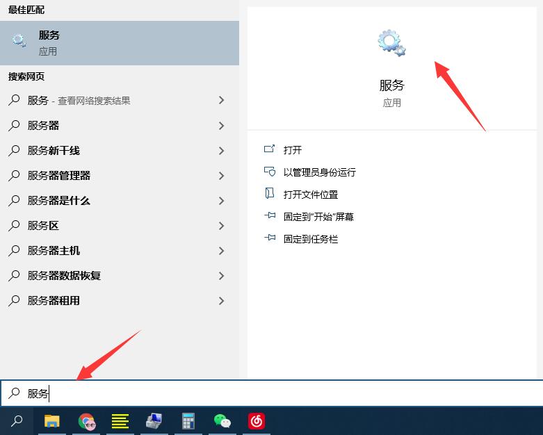Expand the chevron for 服务器主机
543x435 pixels.
[222, 251]
